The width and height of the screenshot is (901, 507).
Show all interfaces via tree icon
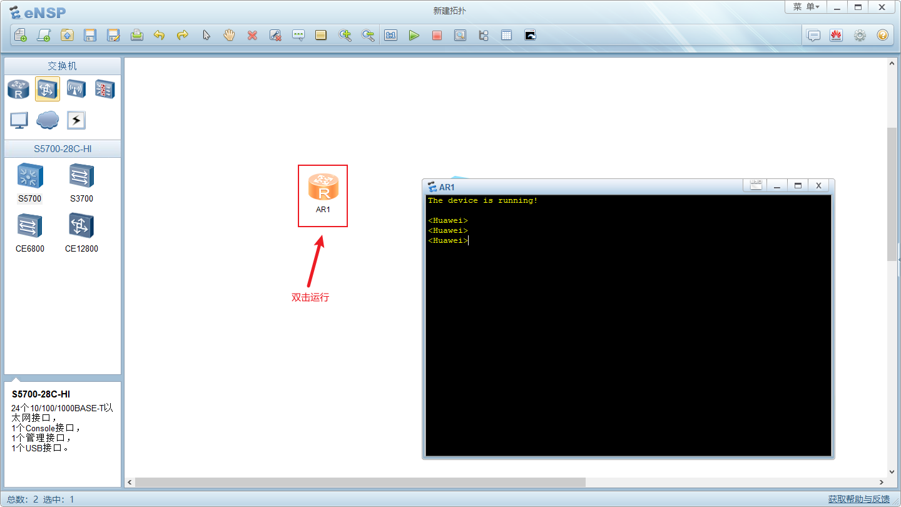coord(483,35)
